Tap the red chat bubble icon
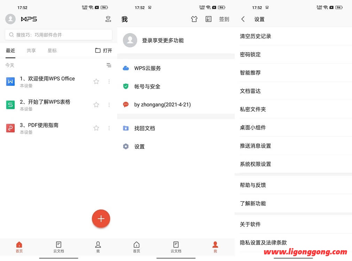 126,105
